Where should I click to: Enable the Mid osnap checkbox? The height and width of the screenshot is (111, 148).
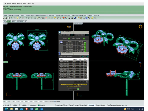click(x=11, y=101)
